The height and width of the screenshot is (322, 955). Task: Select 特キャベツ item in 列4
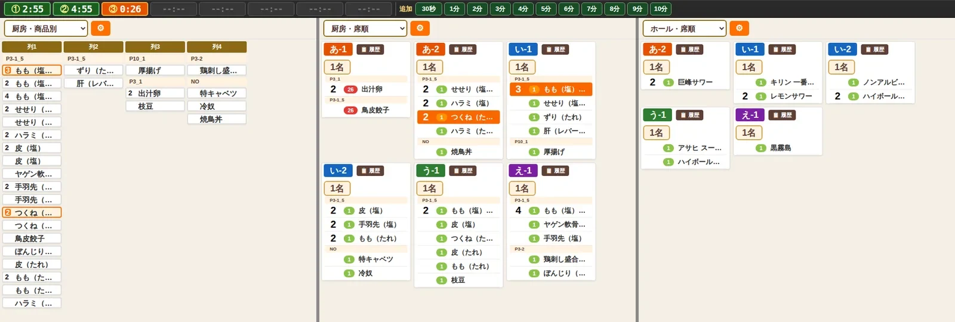217,94
